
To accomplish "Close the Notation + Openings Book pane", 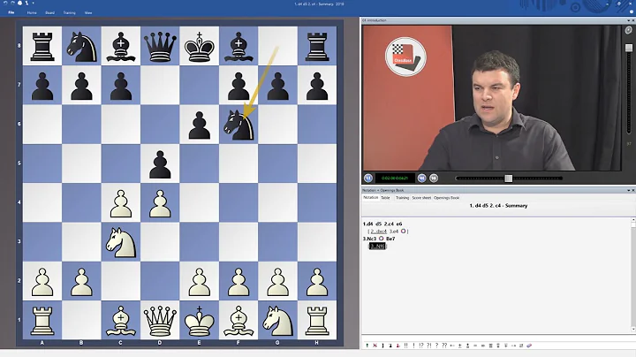I will tap(632, 190).
